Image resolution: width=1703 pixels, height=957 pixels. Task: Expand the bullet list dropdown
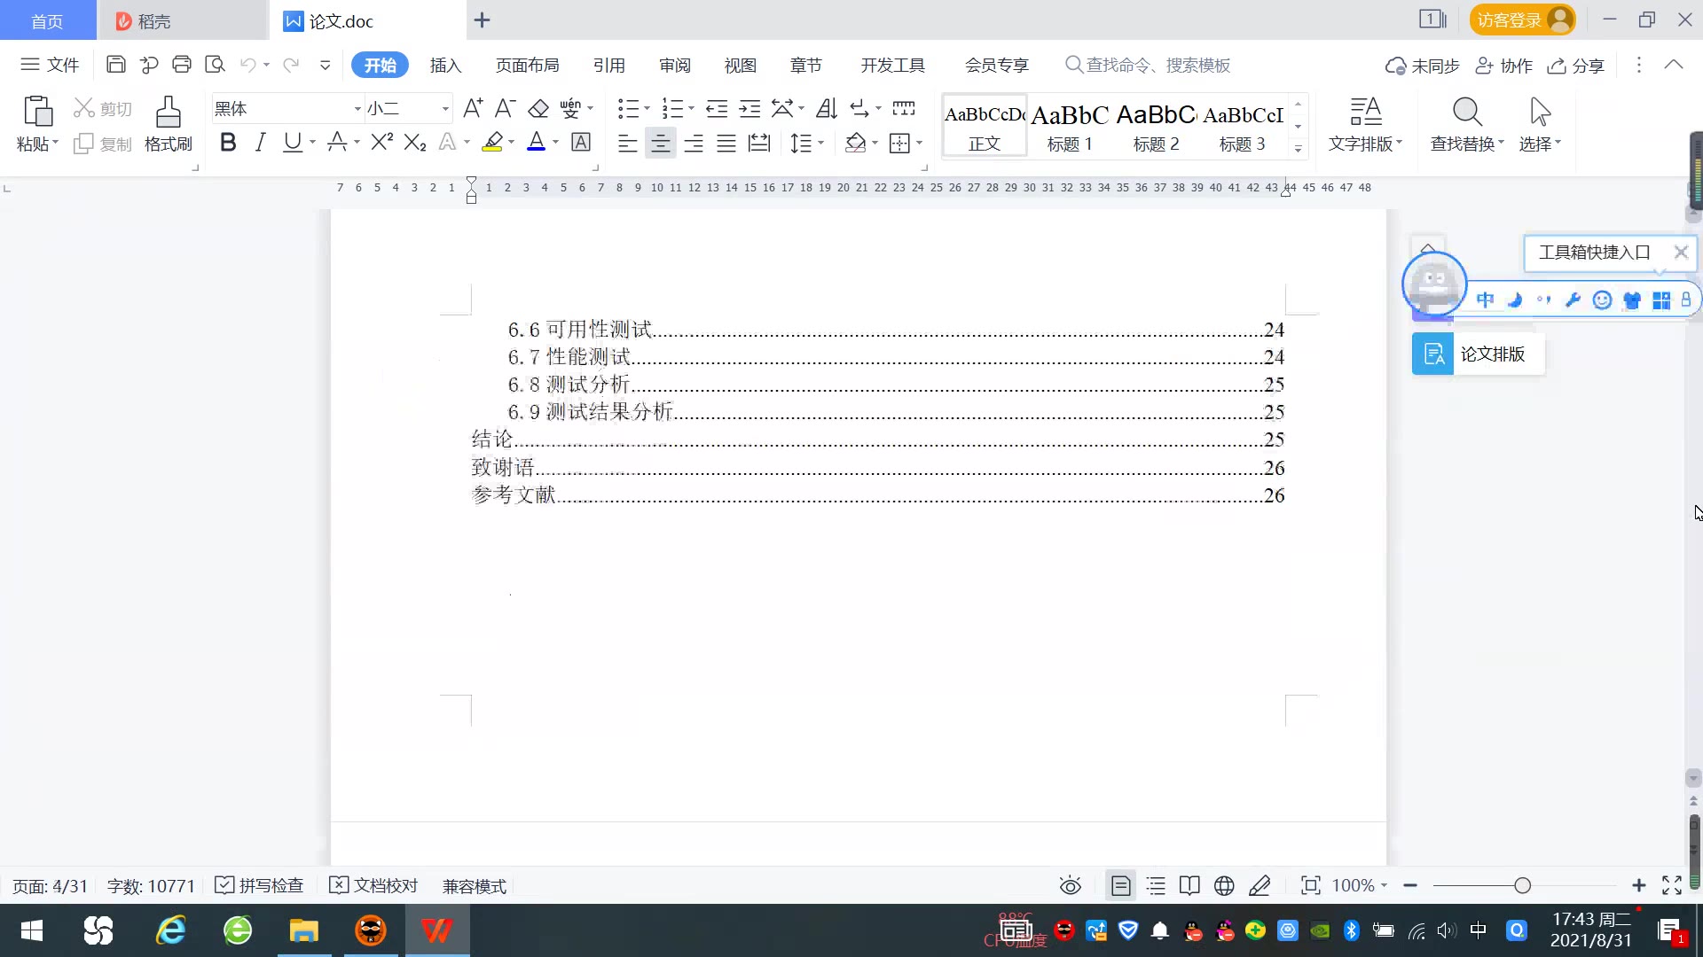click(647, 108)
